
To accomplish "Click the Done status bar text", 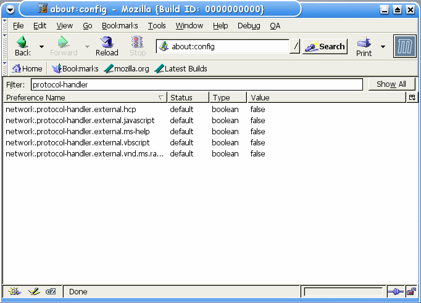I will coord(78,291).
